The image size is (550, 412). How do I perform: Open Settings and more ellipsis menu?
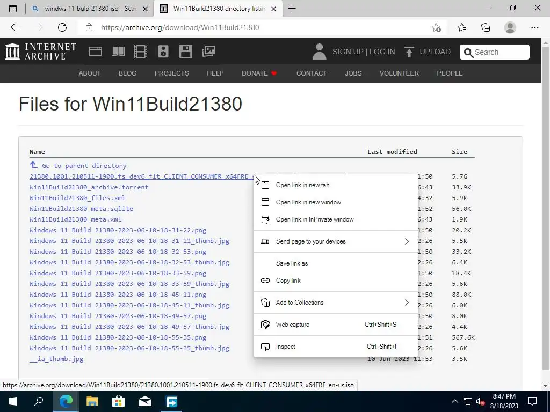(534, 27)
